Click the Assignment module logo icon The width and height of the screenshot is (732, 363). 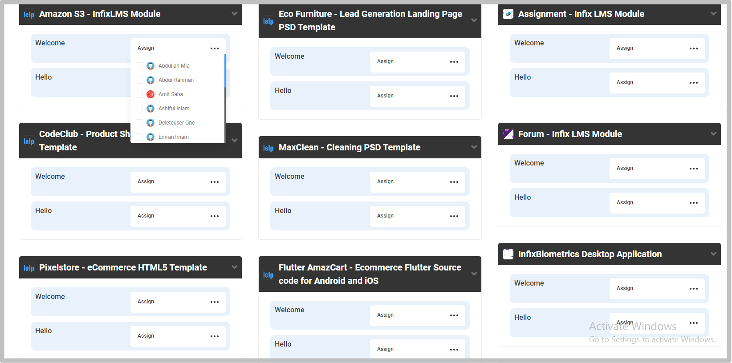(x=508, y=14)
